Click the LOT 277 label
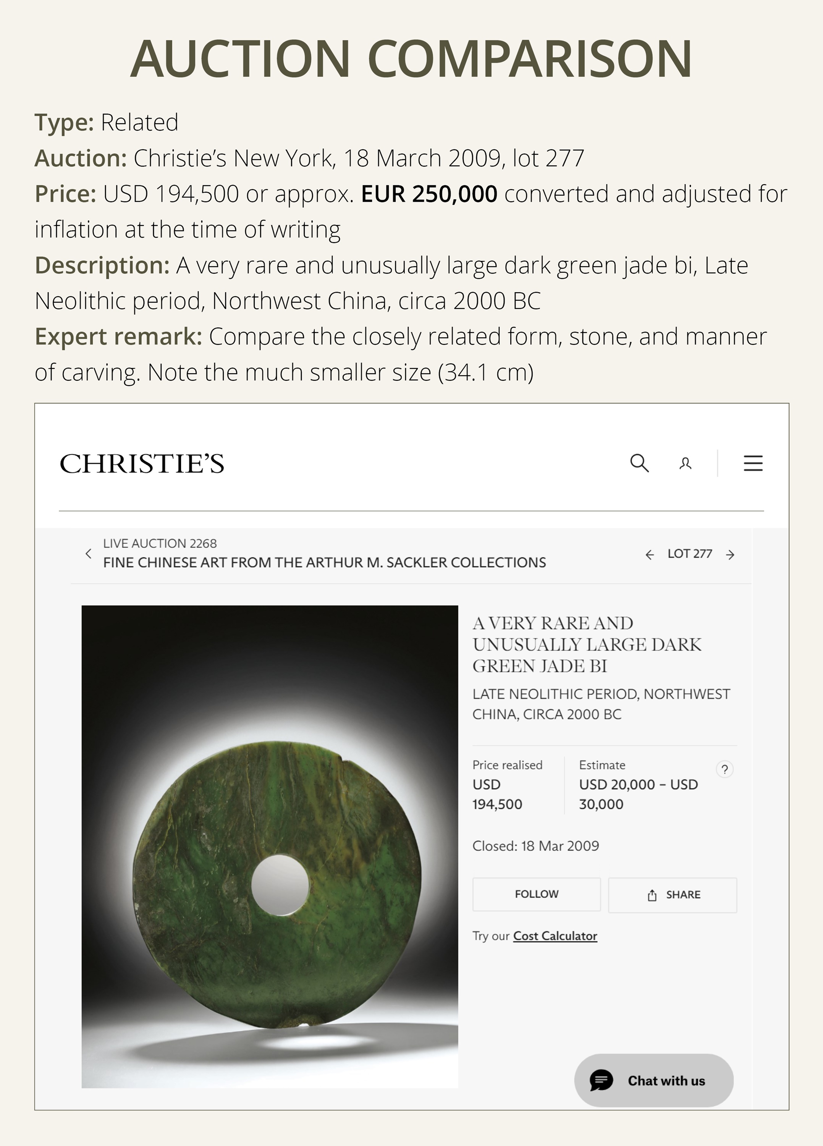 click(690, 554)
